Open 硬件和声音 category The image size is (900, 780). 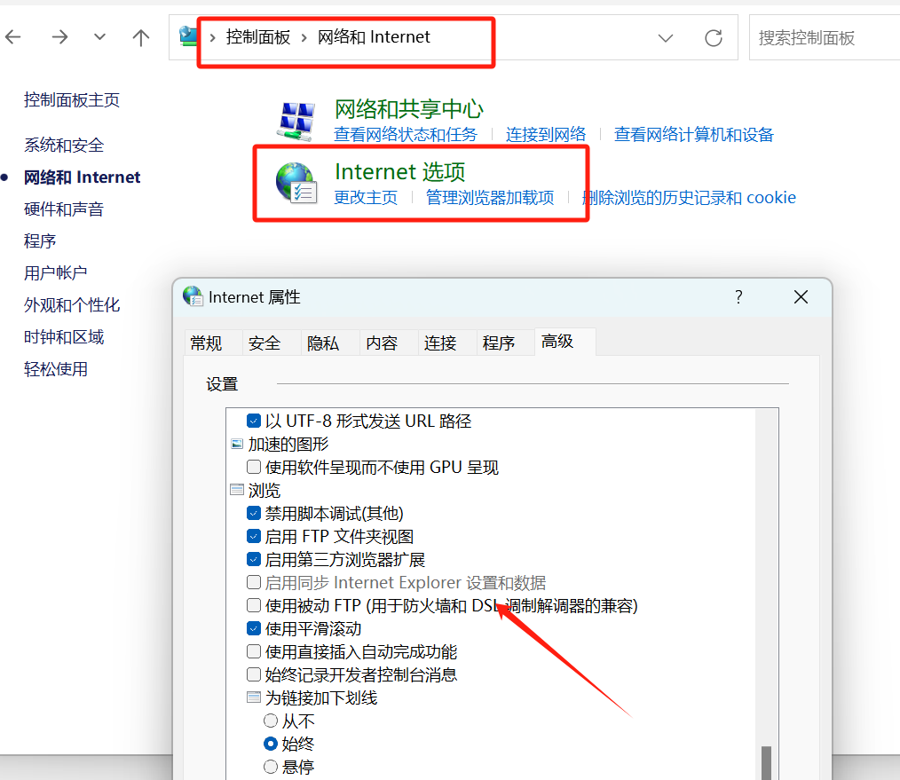point(64,209)
